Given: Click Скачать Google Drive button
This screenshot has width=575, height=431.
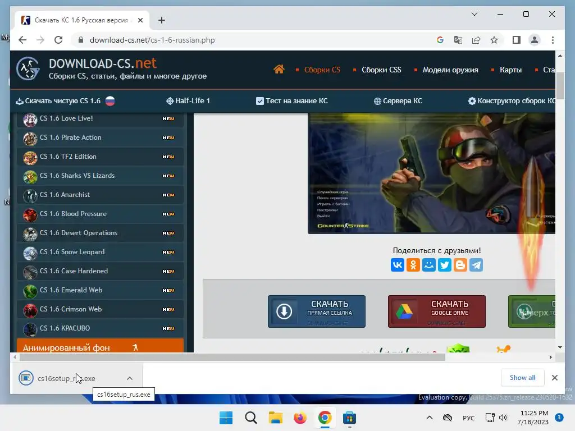Looking at the screenshot, I should pos(437,311).
